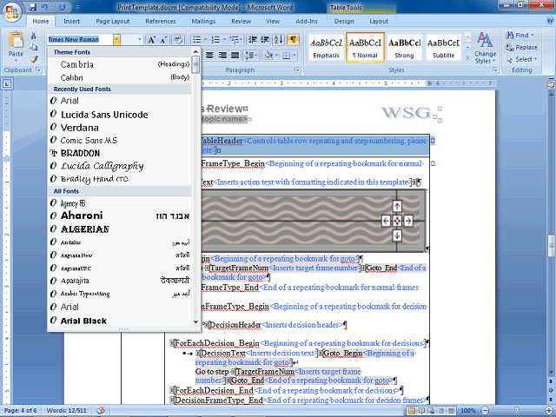Apply the Subtitle style

click(x=443, y=48)
